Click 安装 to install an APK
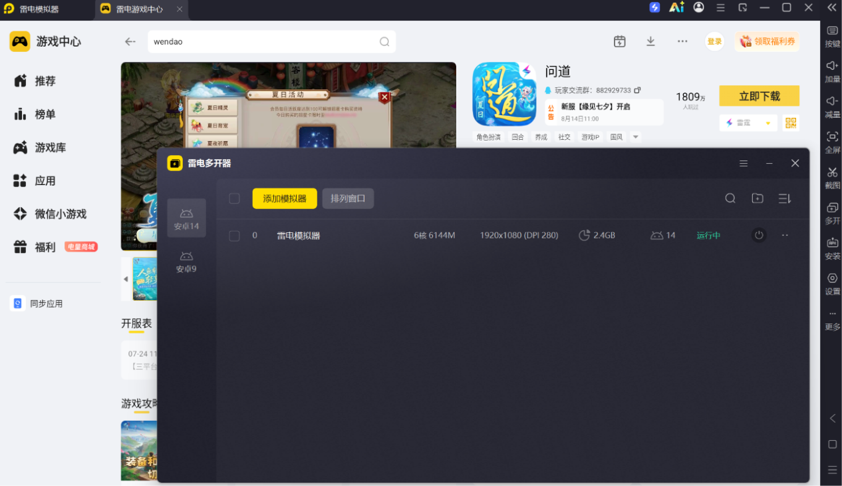The width and height of the screenshot is (842, 486). tap(832, 248)
